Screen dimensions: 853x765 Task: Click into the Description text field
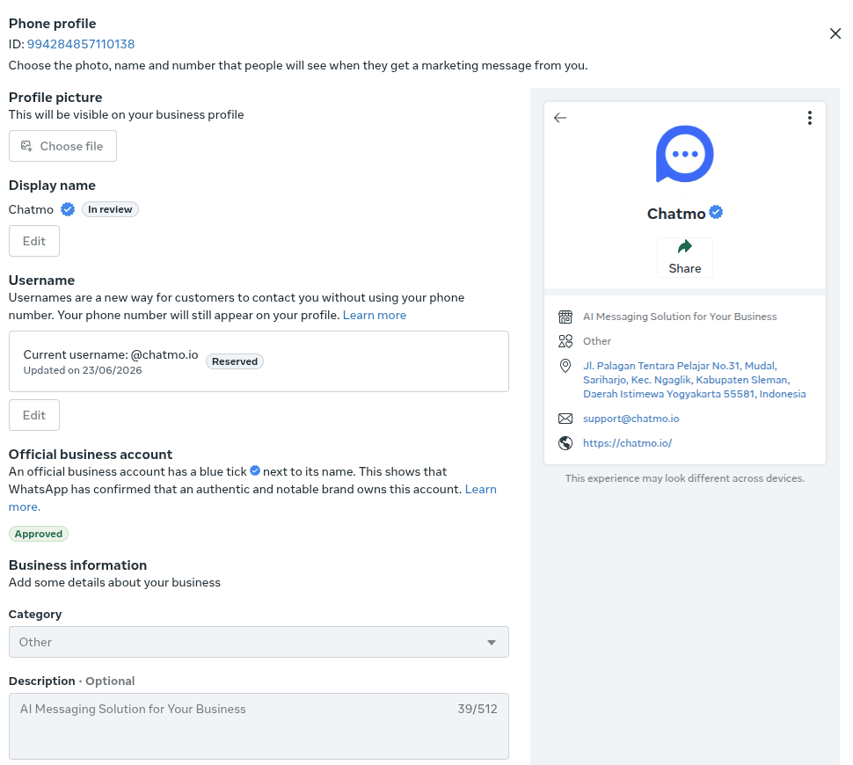pyautogui.click(x=259, y=726)
